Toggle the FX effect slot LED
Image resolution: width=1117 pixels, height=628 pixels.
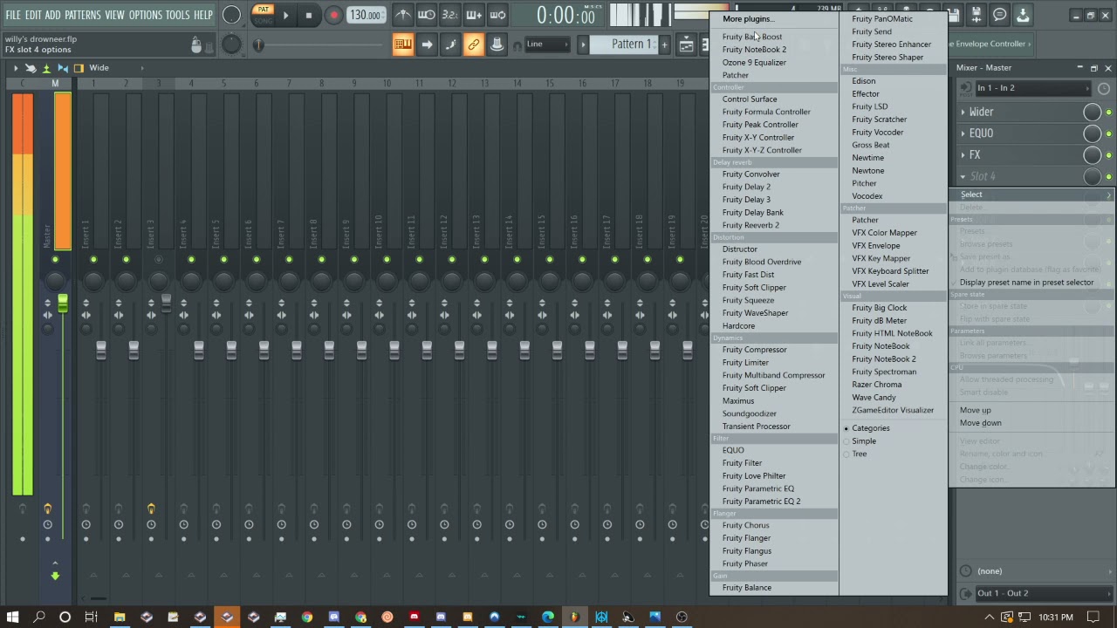coord(1108,156)
